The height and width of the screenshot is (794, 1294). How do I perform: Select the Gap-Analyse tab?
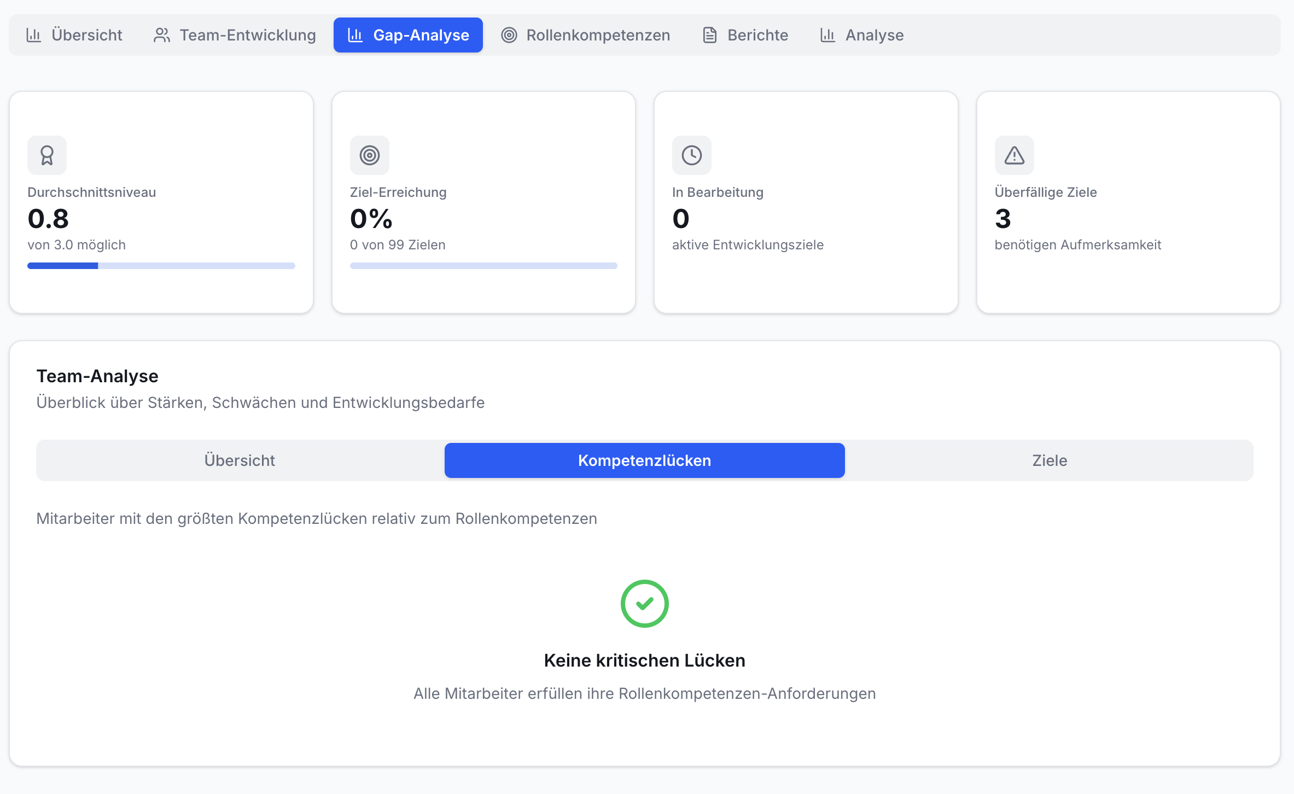click(408, 35)
